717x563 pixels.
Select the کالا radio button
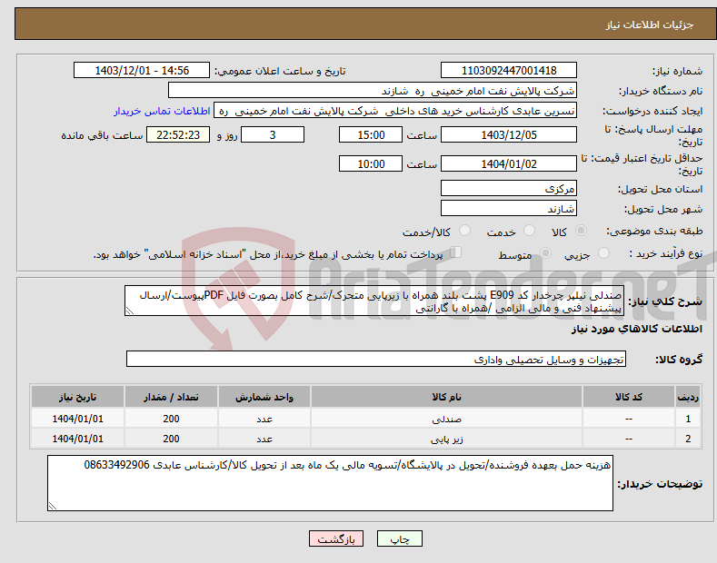pyautogui.click(x=581, y=231)
